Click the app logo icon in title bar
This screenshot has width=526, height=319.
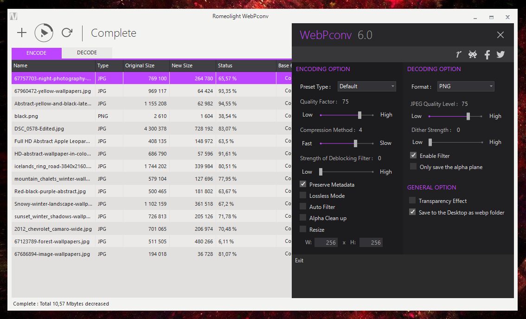pyautogui.click(x=13, y=16)
